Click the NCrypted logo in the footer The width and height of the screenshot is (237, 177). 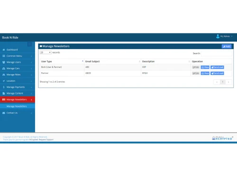tap(223, 138)
